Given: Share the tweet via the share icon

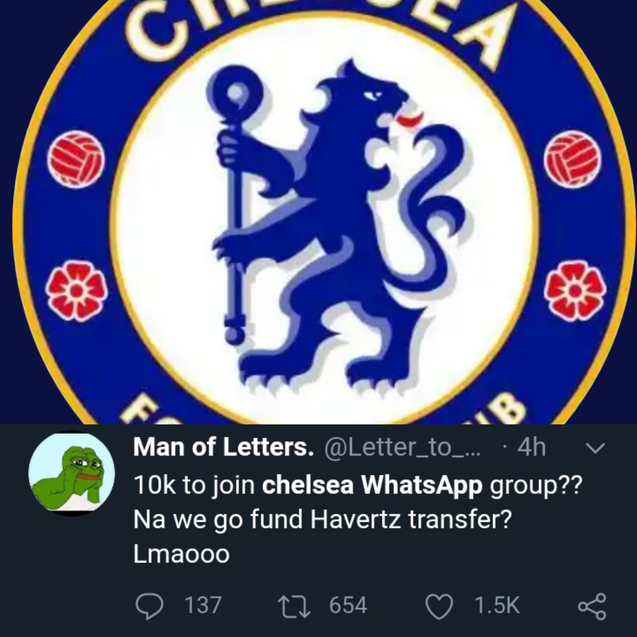Looking at the screenshot, I should tap(592, 606).
